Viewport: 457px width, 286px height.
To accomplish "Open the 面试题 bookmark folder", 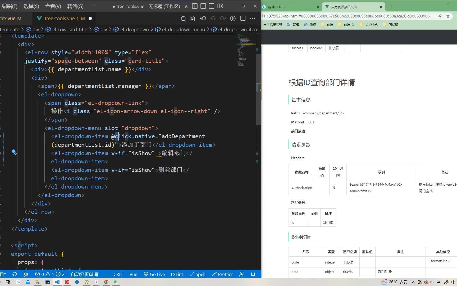I will pyautogui.click(x=390, y=25).
